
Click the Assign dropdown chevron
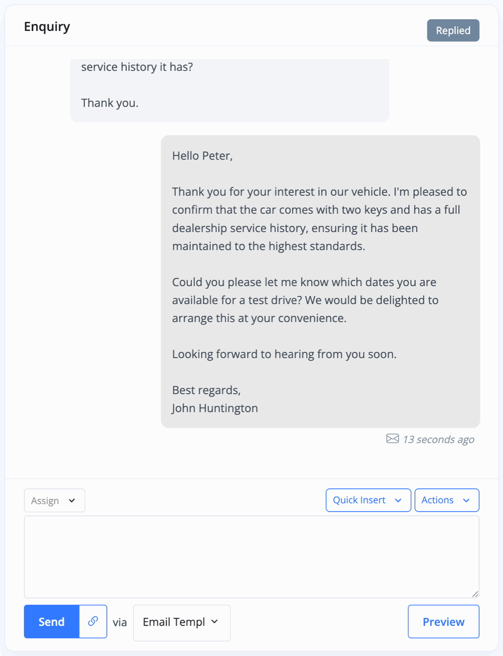[72, 500]
